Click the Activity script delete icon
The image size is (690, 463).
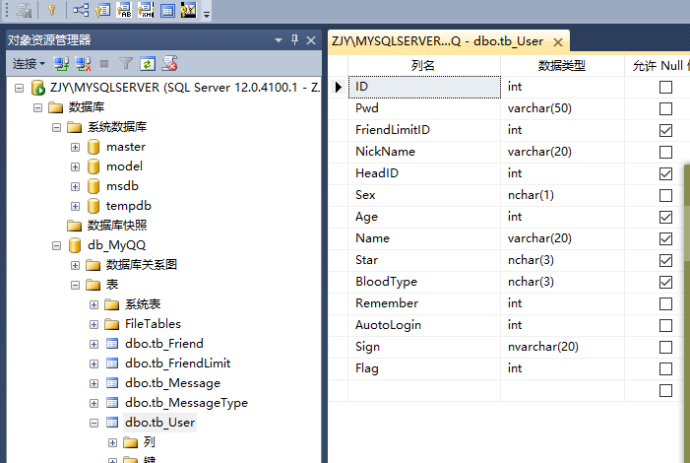[x=169, y=64]
